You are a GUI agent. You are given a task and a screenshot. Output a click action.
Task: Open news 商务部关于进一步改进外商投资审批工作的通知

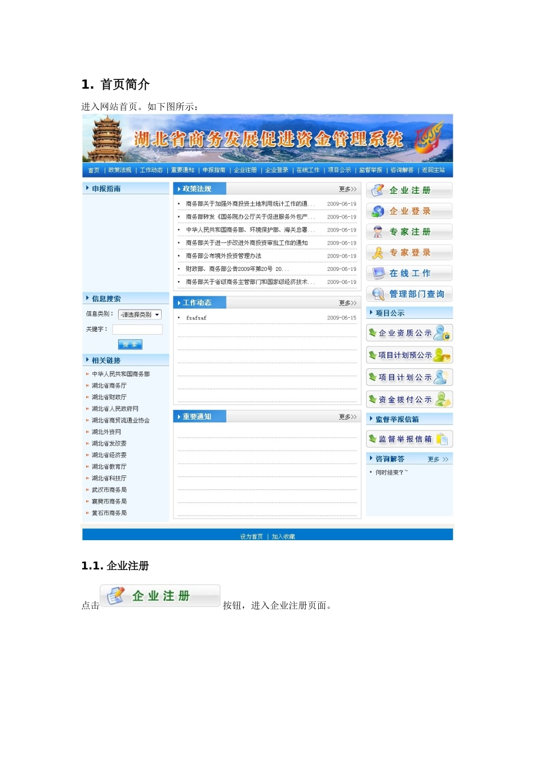click(247, 243)
